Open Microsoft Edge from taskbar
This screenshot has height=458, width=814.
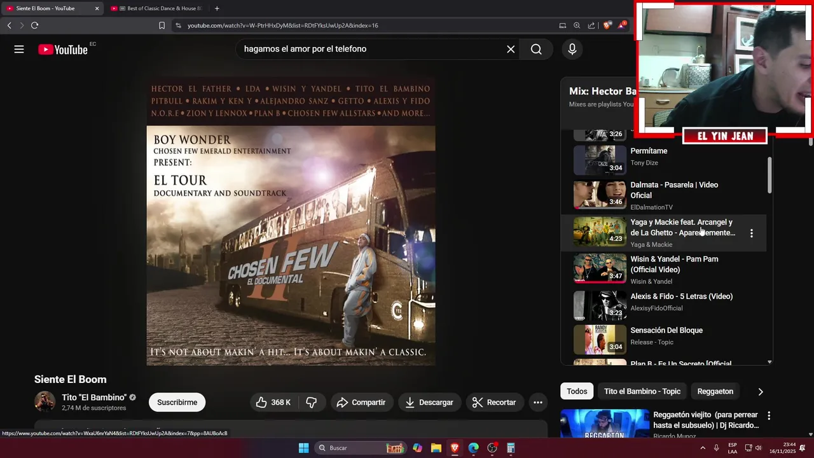473,448
